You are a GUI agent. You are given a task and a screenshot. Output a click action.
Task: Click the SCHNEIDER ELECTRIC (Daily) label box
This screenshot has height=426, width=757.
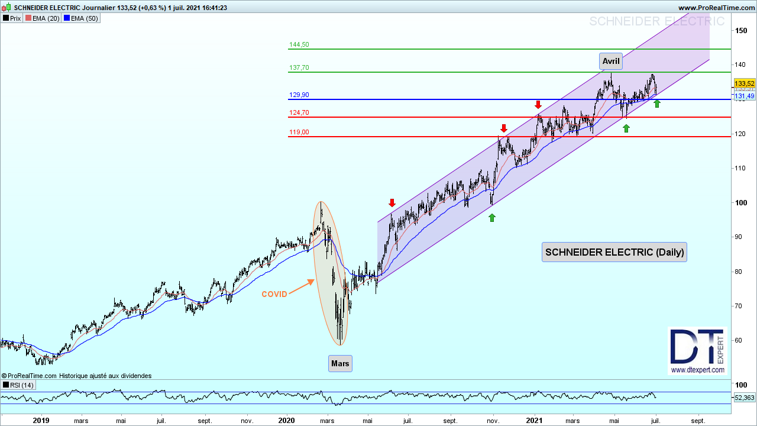[x=614, y=252]
